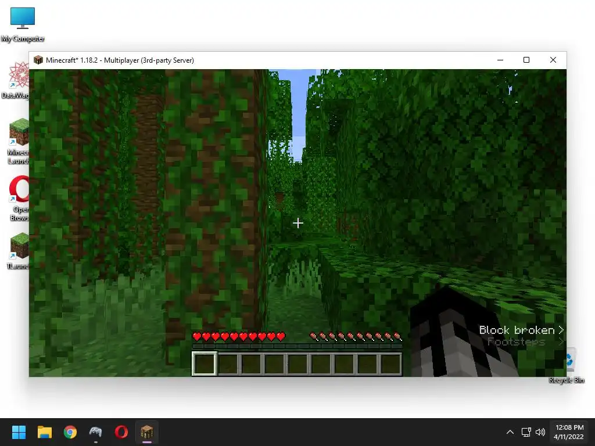Viewport: 595px width, 446px height.
Task: Select the second hotbar slot
Action: (x=228, y=364)
